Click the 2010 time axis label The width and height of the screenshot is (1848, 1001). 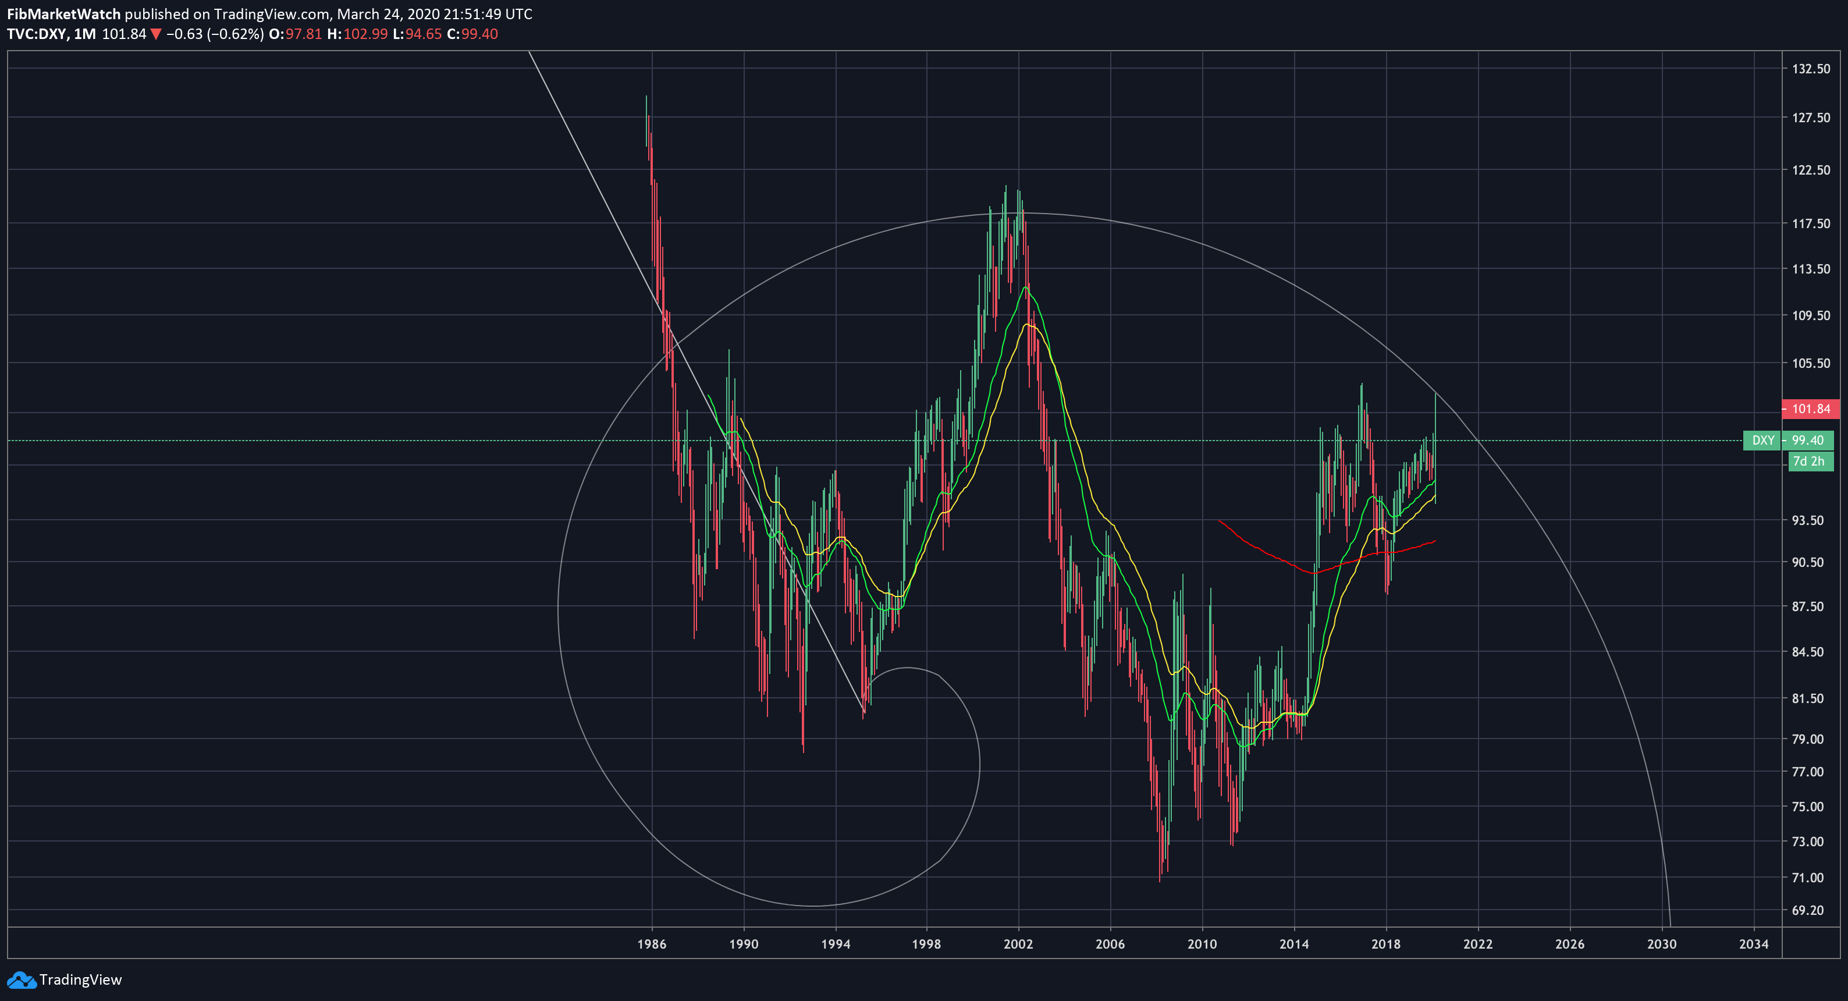tap(1202, 945)
